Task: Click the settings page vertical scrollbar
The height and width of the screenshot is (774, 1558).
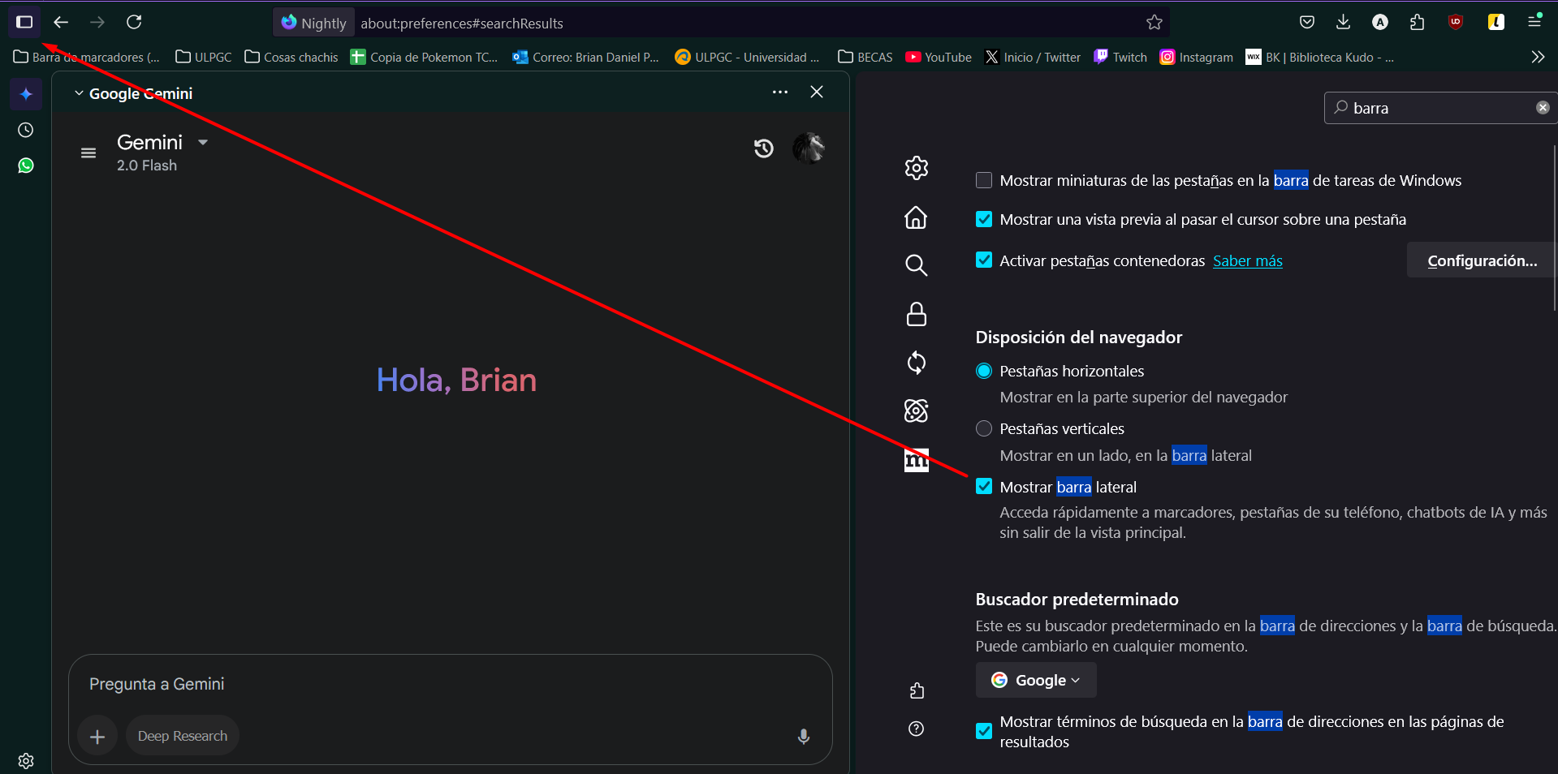Action: tap(1554, 227)
